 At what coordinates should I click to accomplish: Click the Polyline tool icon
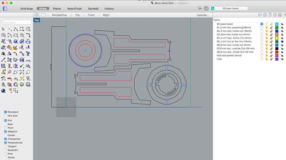pyautogui.click(x=16, y=29)
